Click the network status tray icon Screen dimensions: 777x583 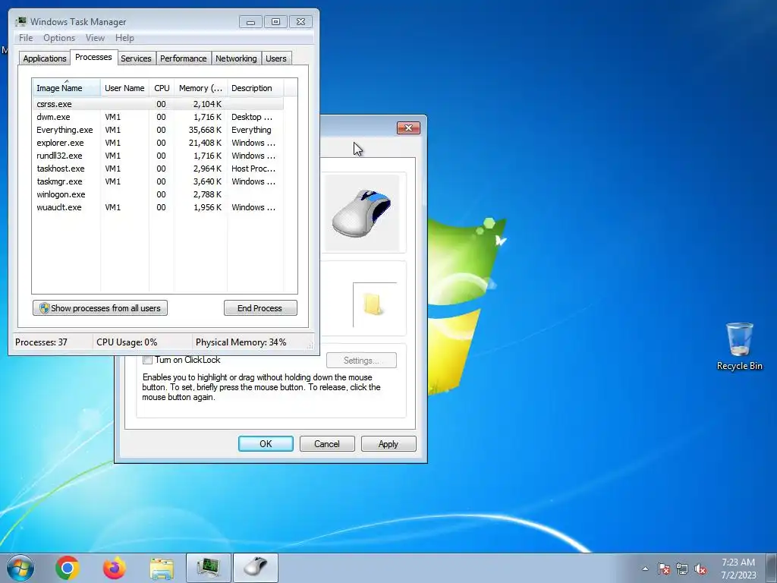682,569
